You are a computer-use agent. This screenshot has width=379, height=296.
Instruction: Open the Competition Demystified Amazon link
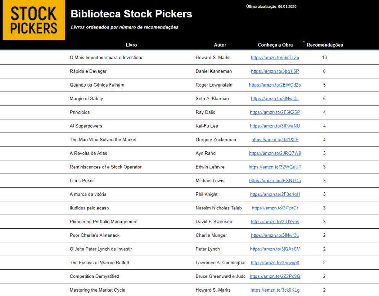(x=275, y=277)
